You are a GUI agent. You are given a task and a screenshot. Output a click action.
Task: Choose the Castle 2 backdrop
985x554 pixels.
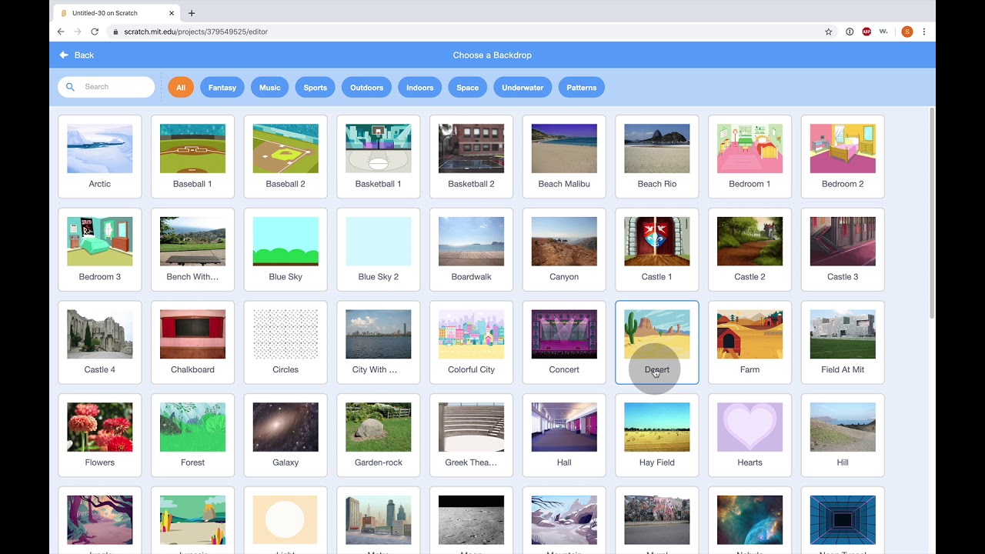[750, 250]
